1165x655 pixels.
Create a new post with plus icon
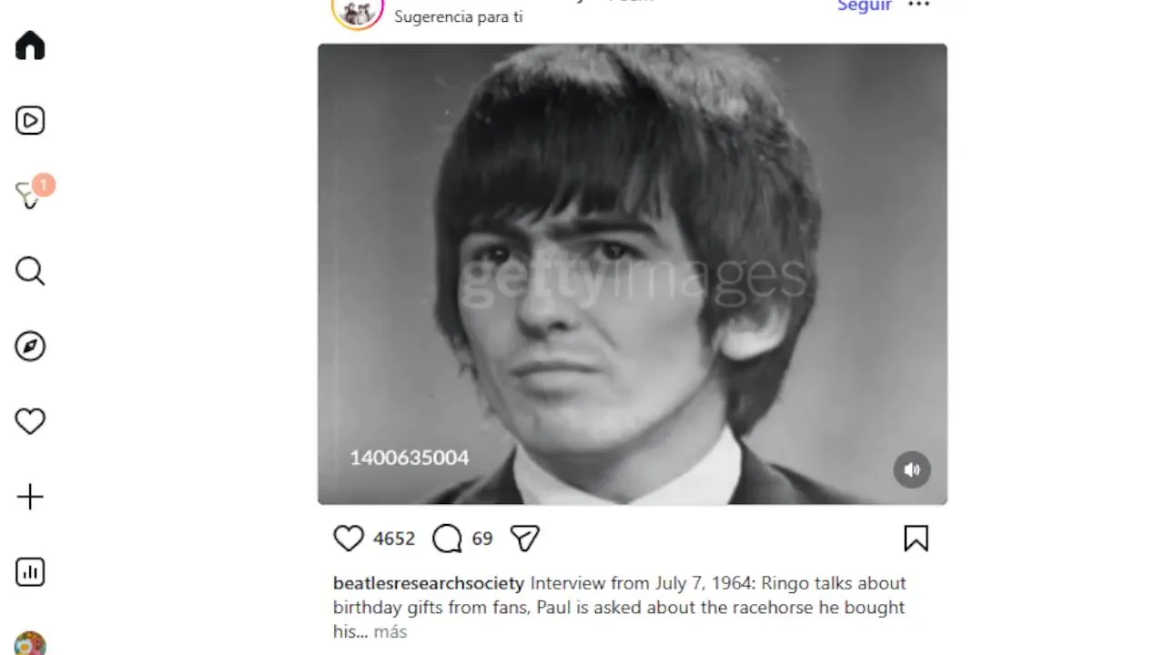(x=30, y=497)
